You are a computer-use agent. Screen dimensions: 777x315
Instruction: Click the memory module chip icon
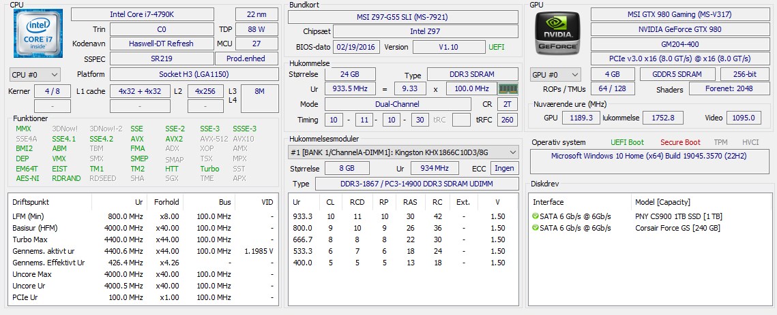point(508,89)
